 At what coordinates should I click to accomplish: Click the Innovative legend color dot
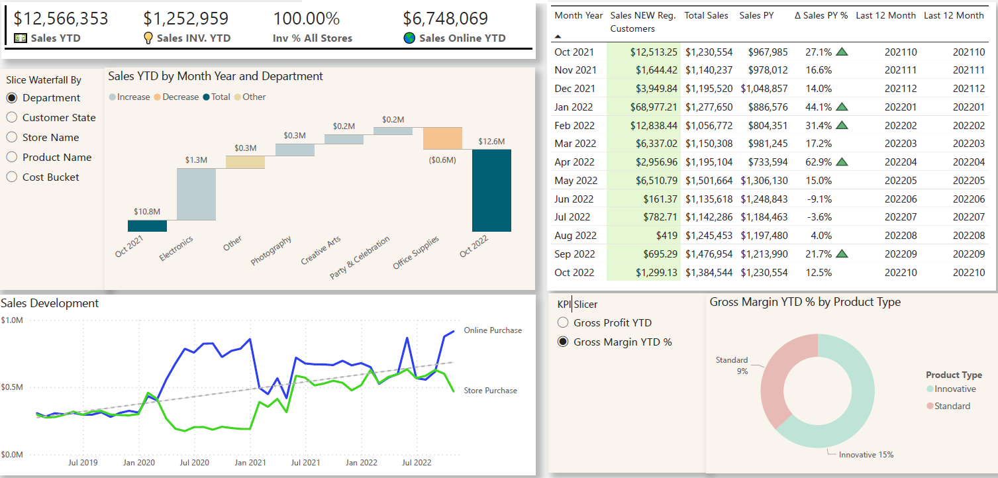click(930, 389)
